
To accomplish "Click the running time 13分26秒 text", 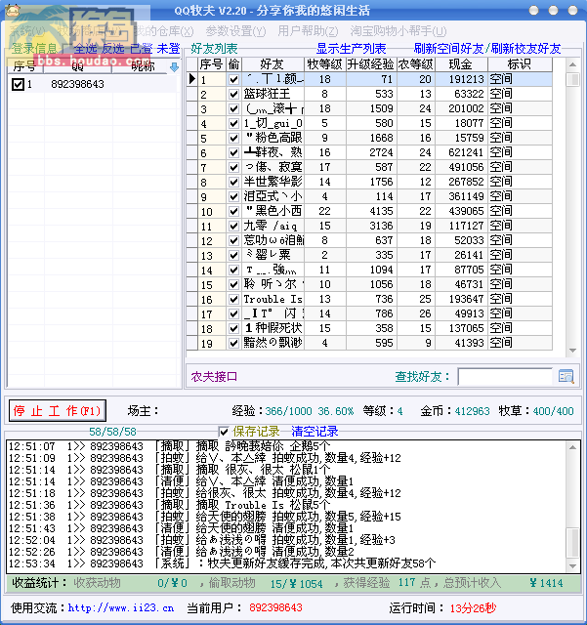I will (473, 608).
